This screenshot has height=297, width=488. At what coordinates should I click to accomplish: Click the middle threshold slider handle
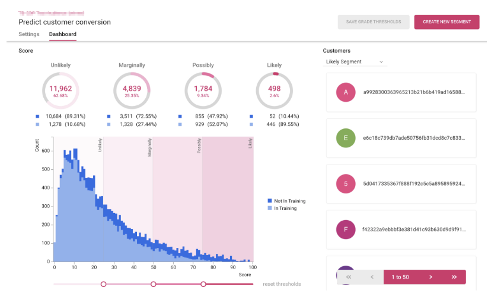click(153, 284)
